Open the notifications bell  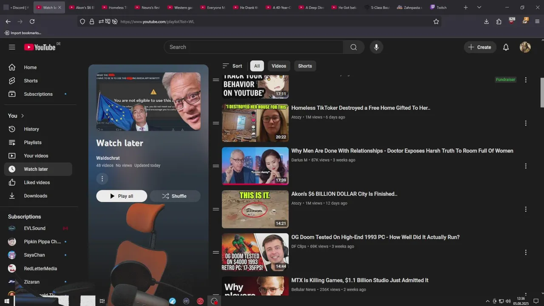[x=506, y=47]
